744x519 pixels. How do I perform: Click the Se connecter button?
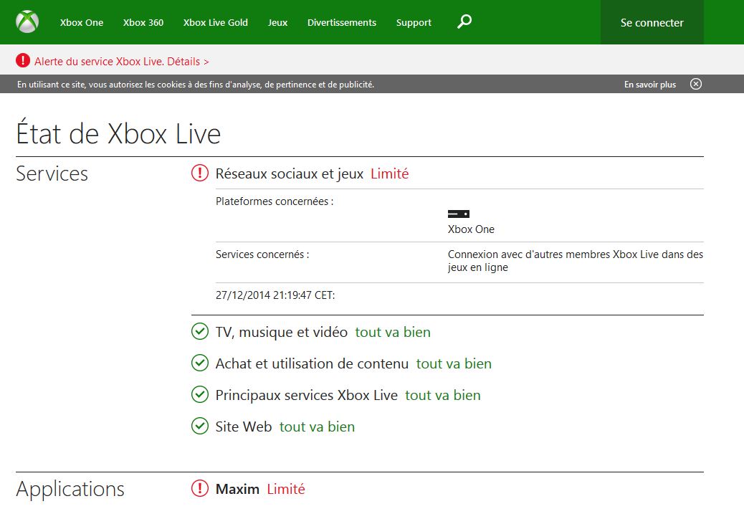coord(652,22)
